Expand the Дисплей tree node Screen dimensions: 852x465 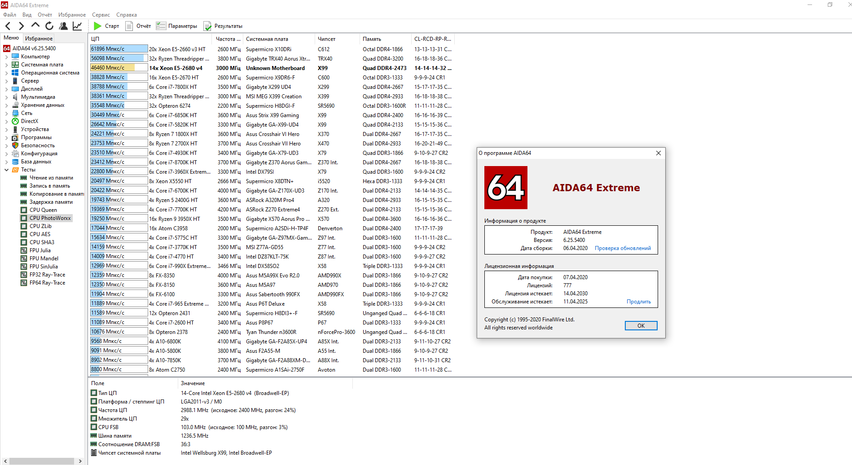click(6, 89)
